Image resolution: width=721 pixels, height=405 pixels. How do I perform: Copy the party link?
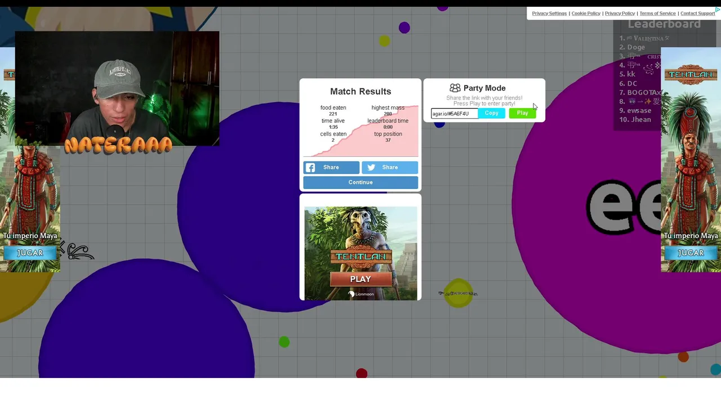491,114
